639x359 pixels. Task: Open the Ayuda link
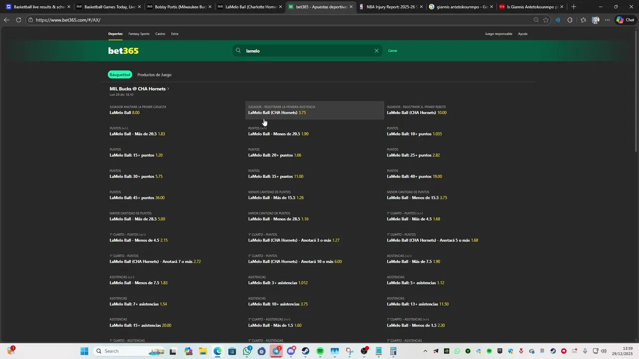click(523, 34)
